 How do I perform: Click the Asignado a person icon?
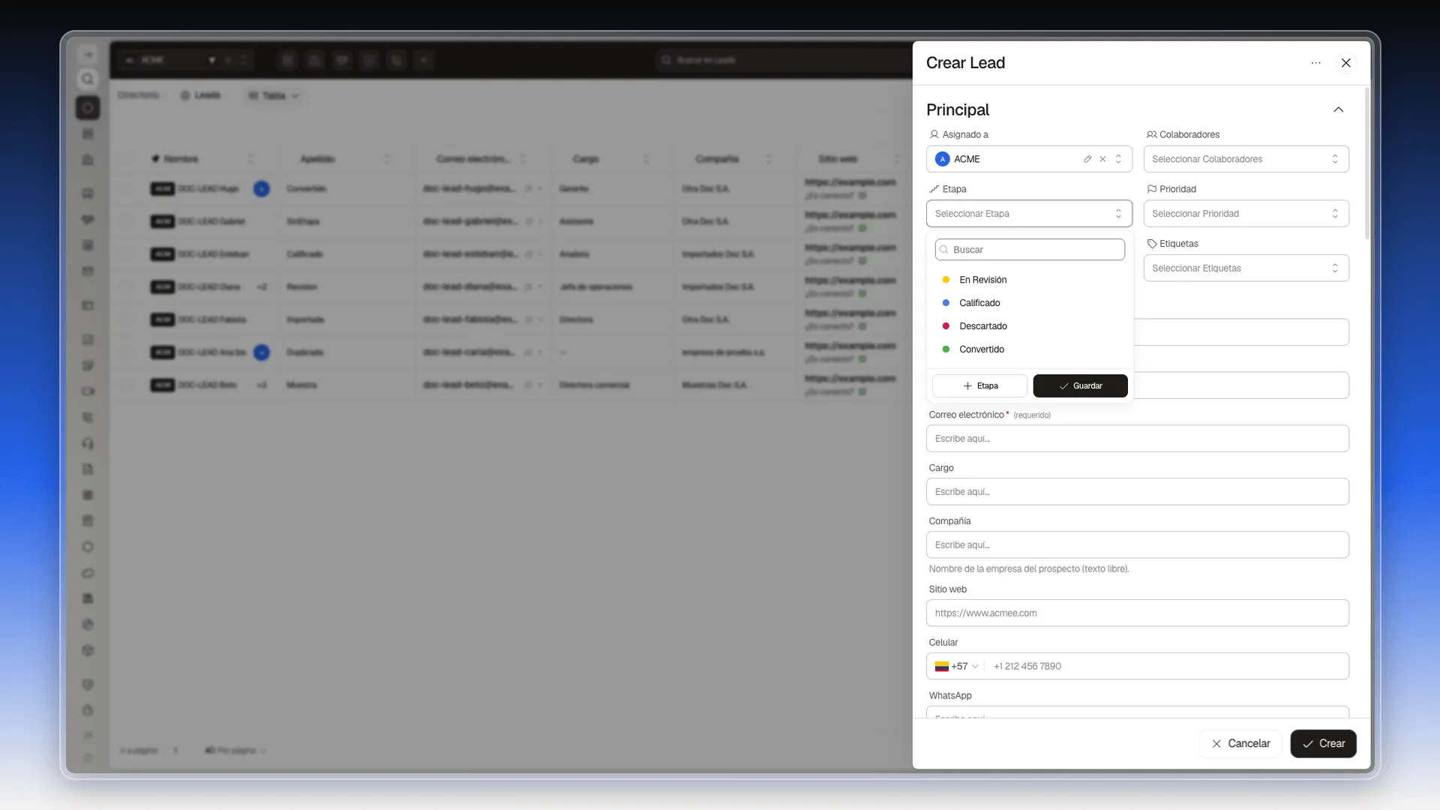tap(934, 135)
